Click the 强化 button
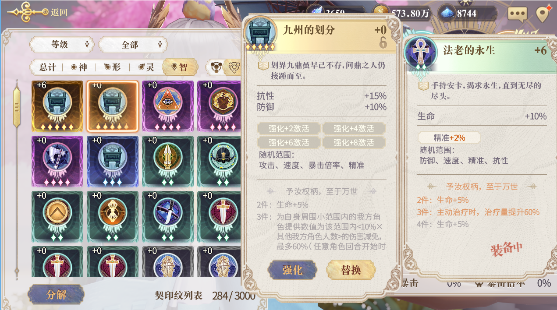Screen dimensions: 557x310 pos(292,270)
